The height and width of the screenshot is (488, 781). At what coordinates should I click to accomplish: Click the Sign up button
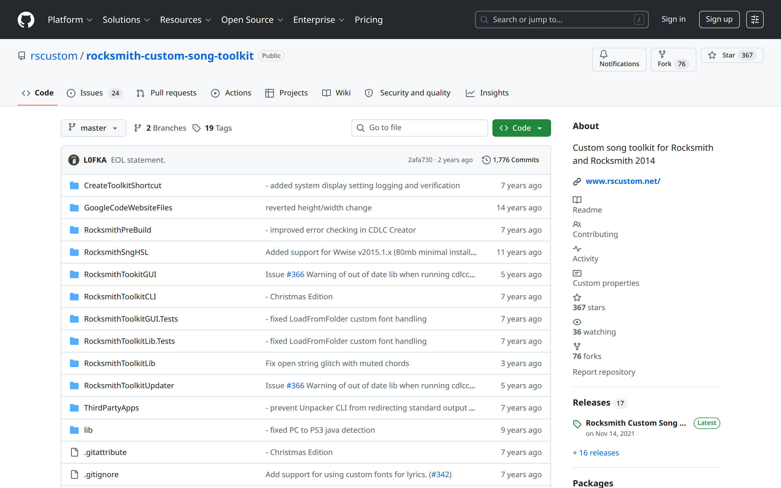(719, 20)
